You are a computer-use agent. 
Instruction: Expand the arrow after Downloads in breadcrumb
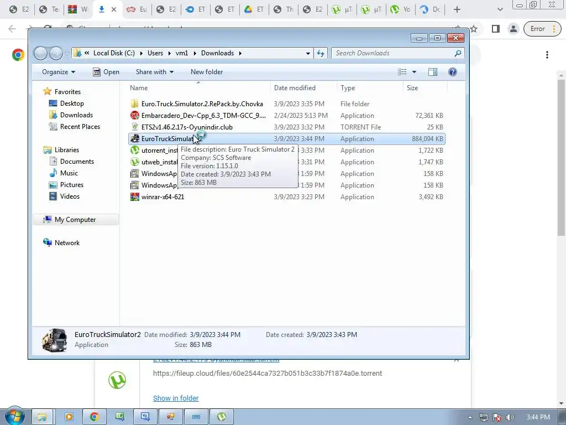240,54
